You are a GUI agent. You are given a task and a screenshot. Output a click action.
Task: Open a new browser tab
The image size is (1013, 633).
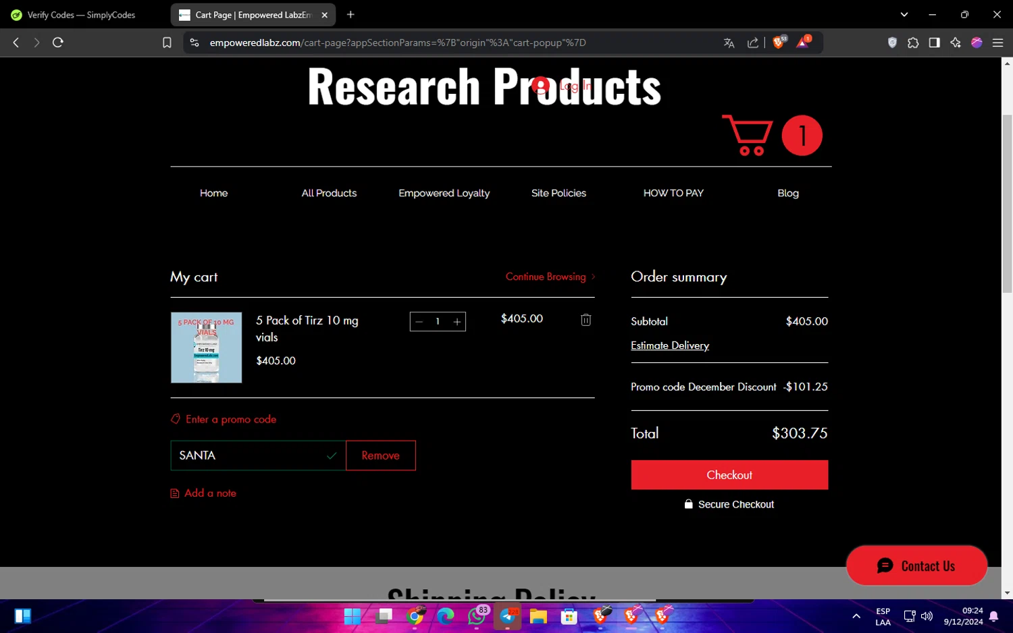pos(350,14)
